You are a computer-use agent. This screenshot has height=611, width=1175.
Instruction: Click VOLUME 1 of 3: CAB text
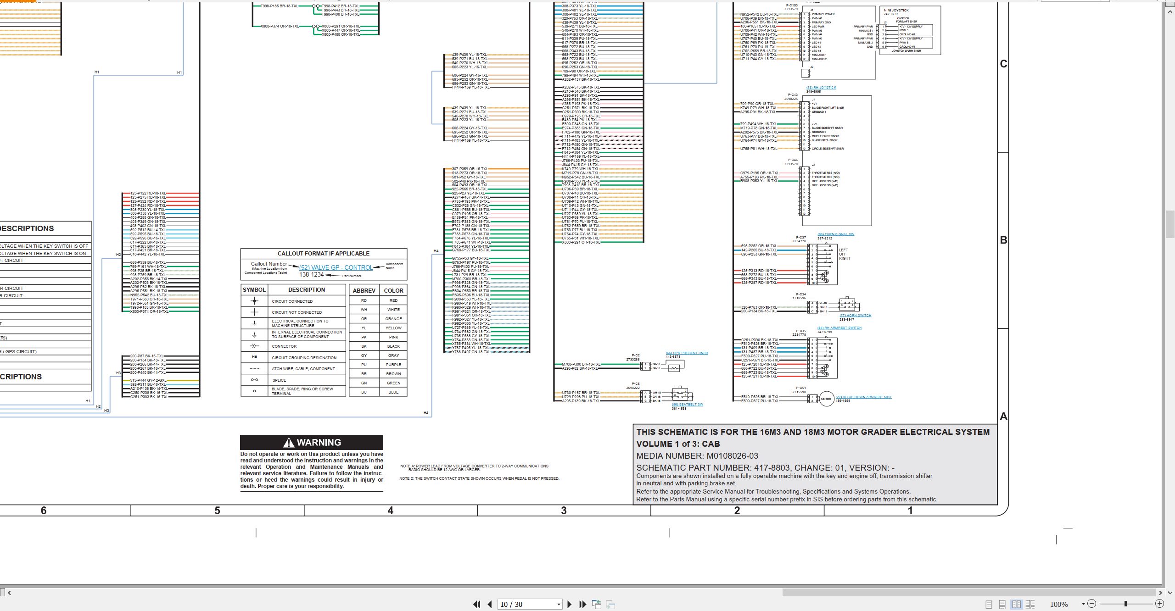pyautogui.click(x=678, y=444)
